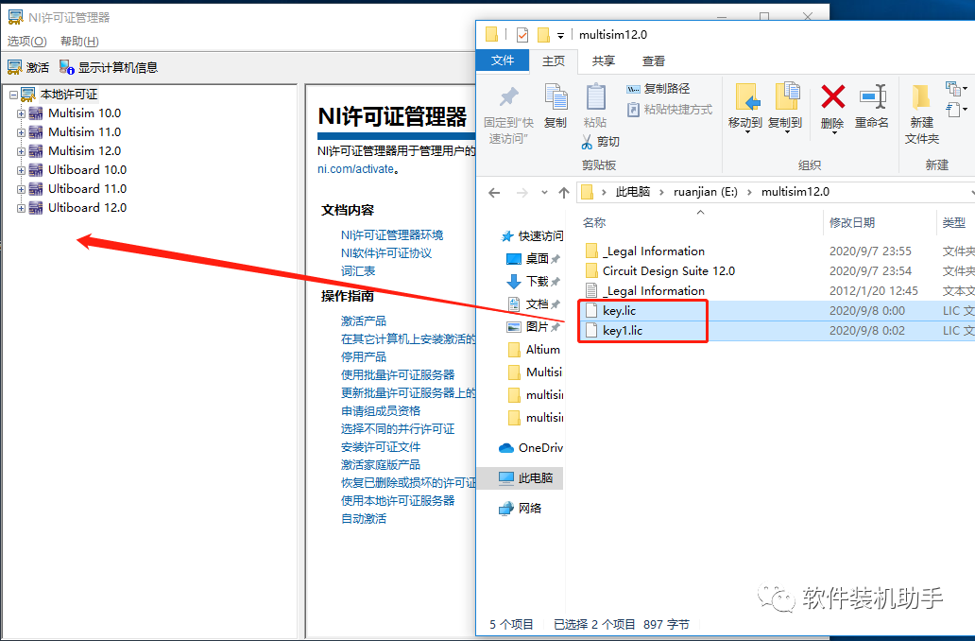Select Multisim 12.0 license entry
Screen dimensions: 975x641
pyautogui.click(x=85, y=151)
